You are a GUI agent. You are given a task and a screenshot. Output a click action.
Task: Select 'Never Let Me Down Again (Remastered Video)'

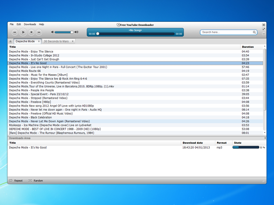pyautogui.click(x=135, y=121)
